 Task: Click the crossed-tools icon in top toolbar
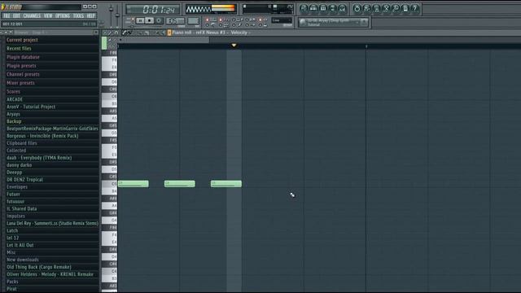point(386,8)
